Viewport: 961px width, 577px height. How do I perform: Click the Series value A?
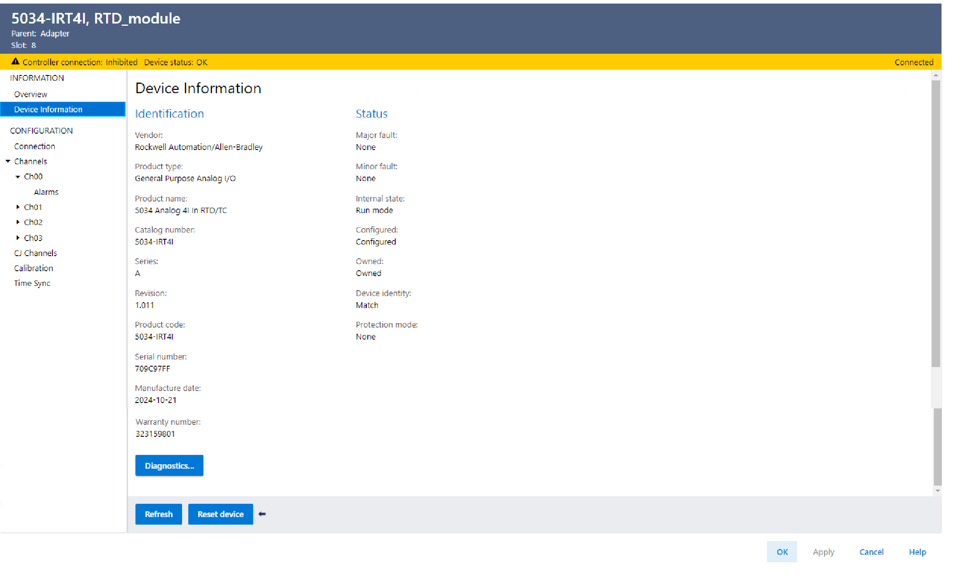click(138, 273)
